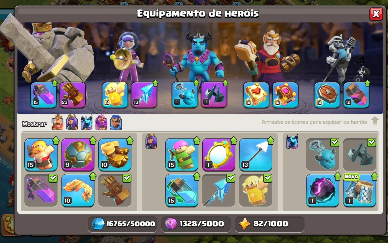This screenshot has width=388, height=243.
Task: Check the shiny ore counter 16765/50000
Action: 123,224
